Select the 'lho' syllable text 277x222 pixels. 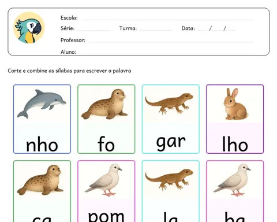pyautogui.click(x=235, y=144)
